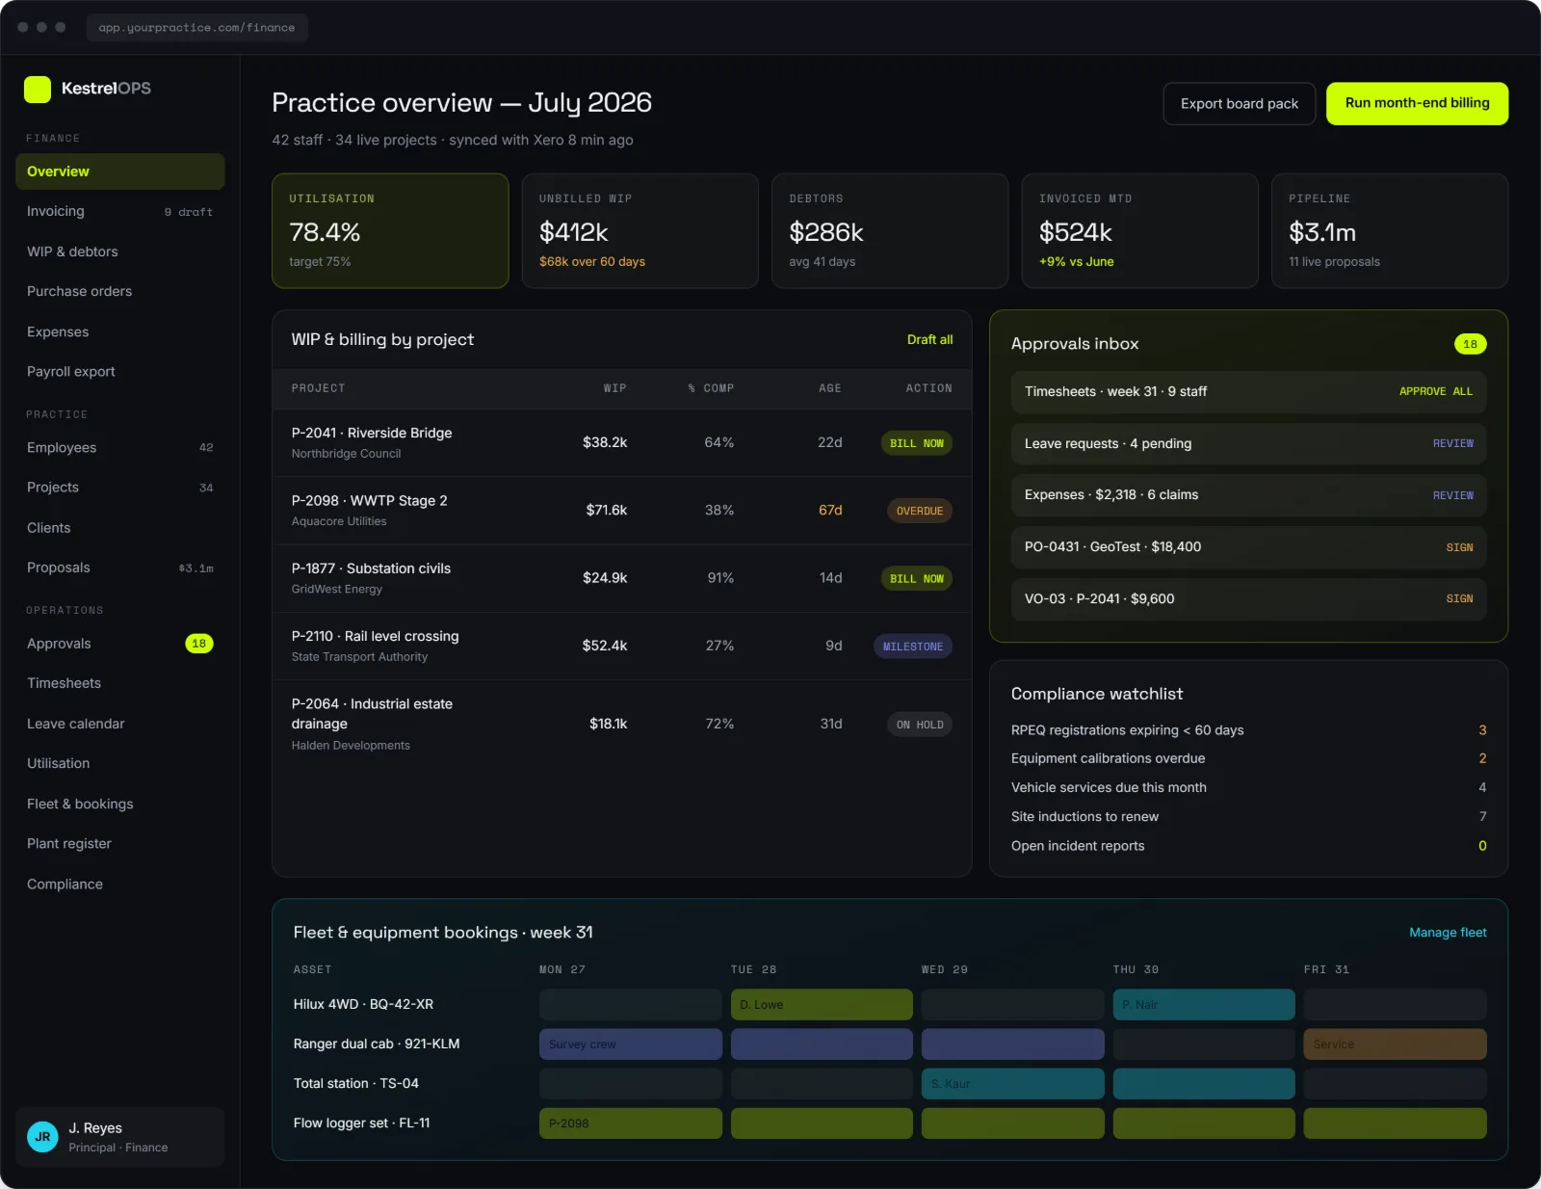Open Payroll export
The image size is (1541, 1189).
pos(120,371)
